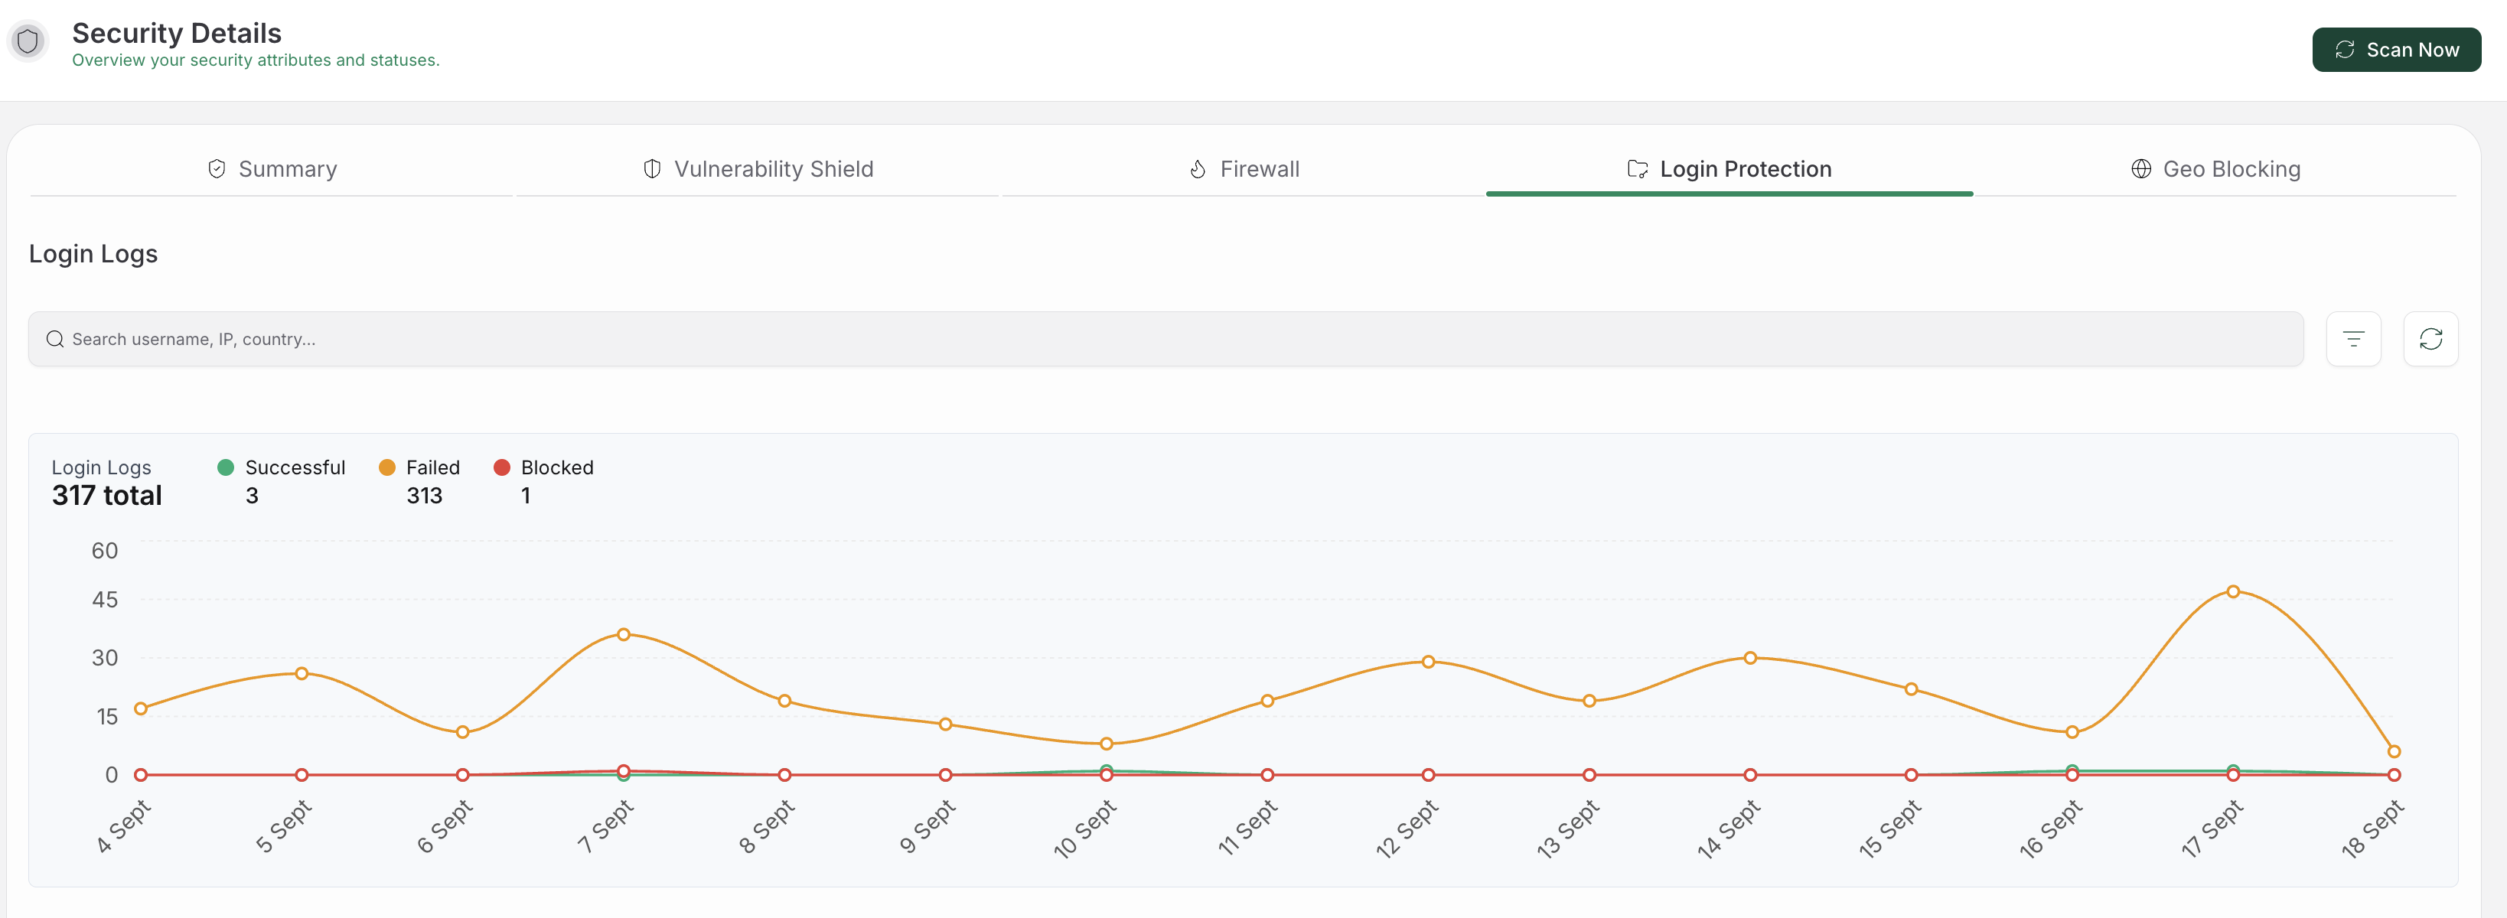Click the magnifier icon in the search field
The width and height of the screenshot is (2507, 918).
click(55, 340)
